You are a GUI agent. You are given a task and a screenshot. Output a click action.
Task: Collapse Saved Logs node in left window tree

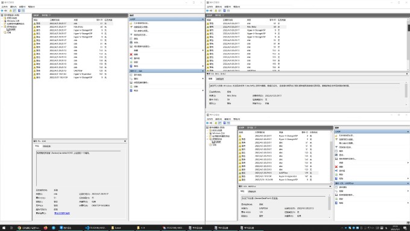(x=2, y=27)
